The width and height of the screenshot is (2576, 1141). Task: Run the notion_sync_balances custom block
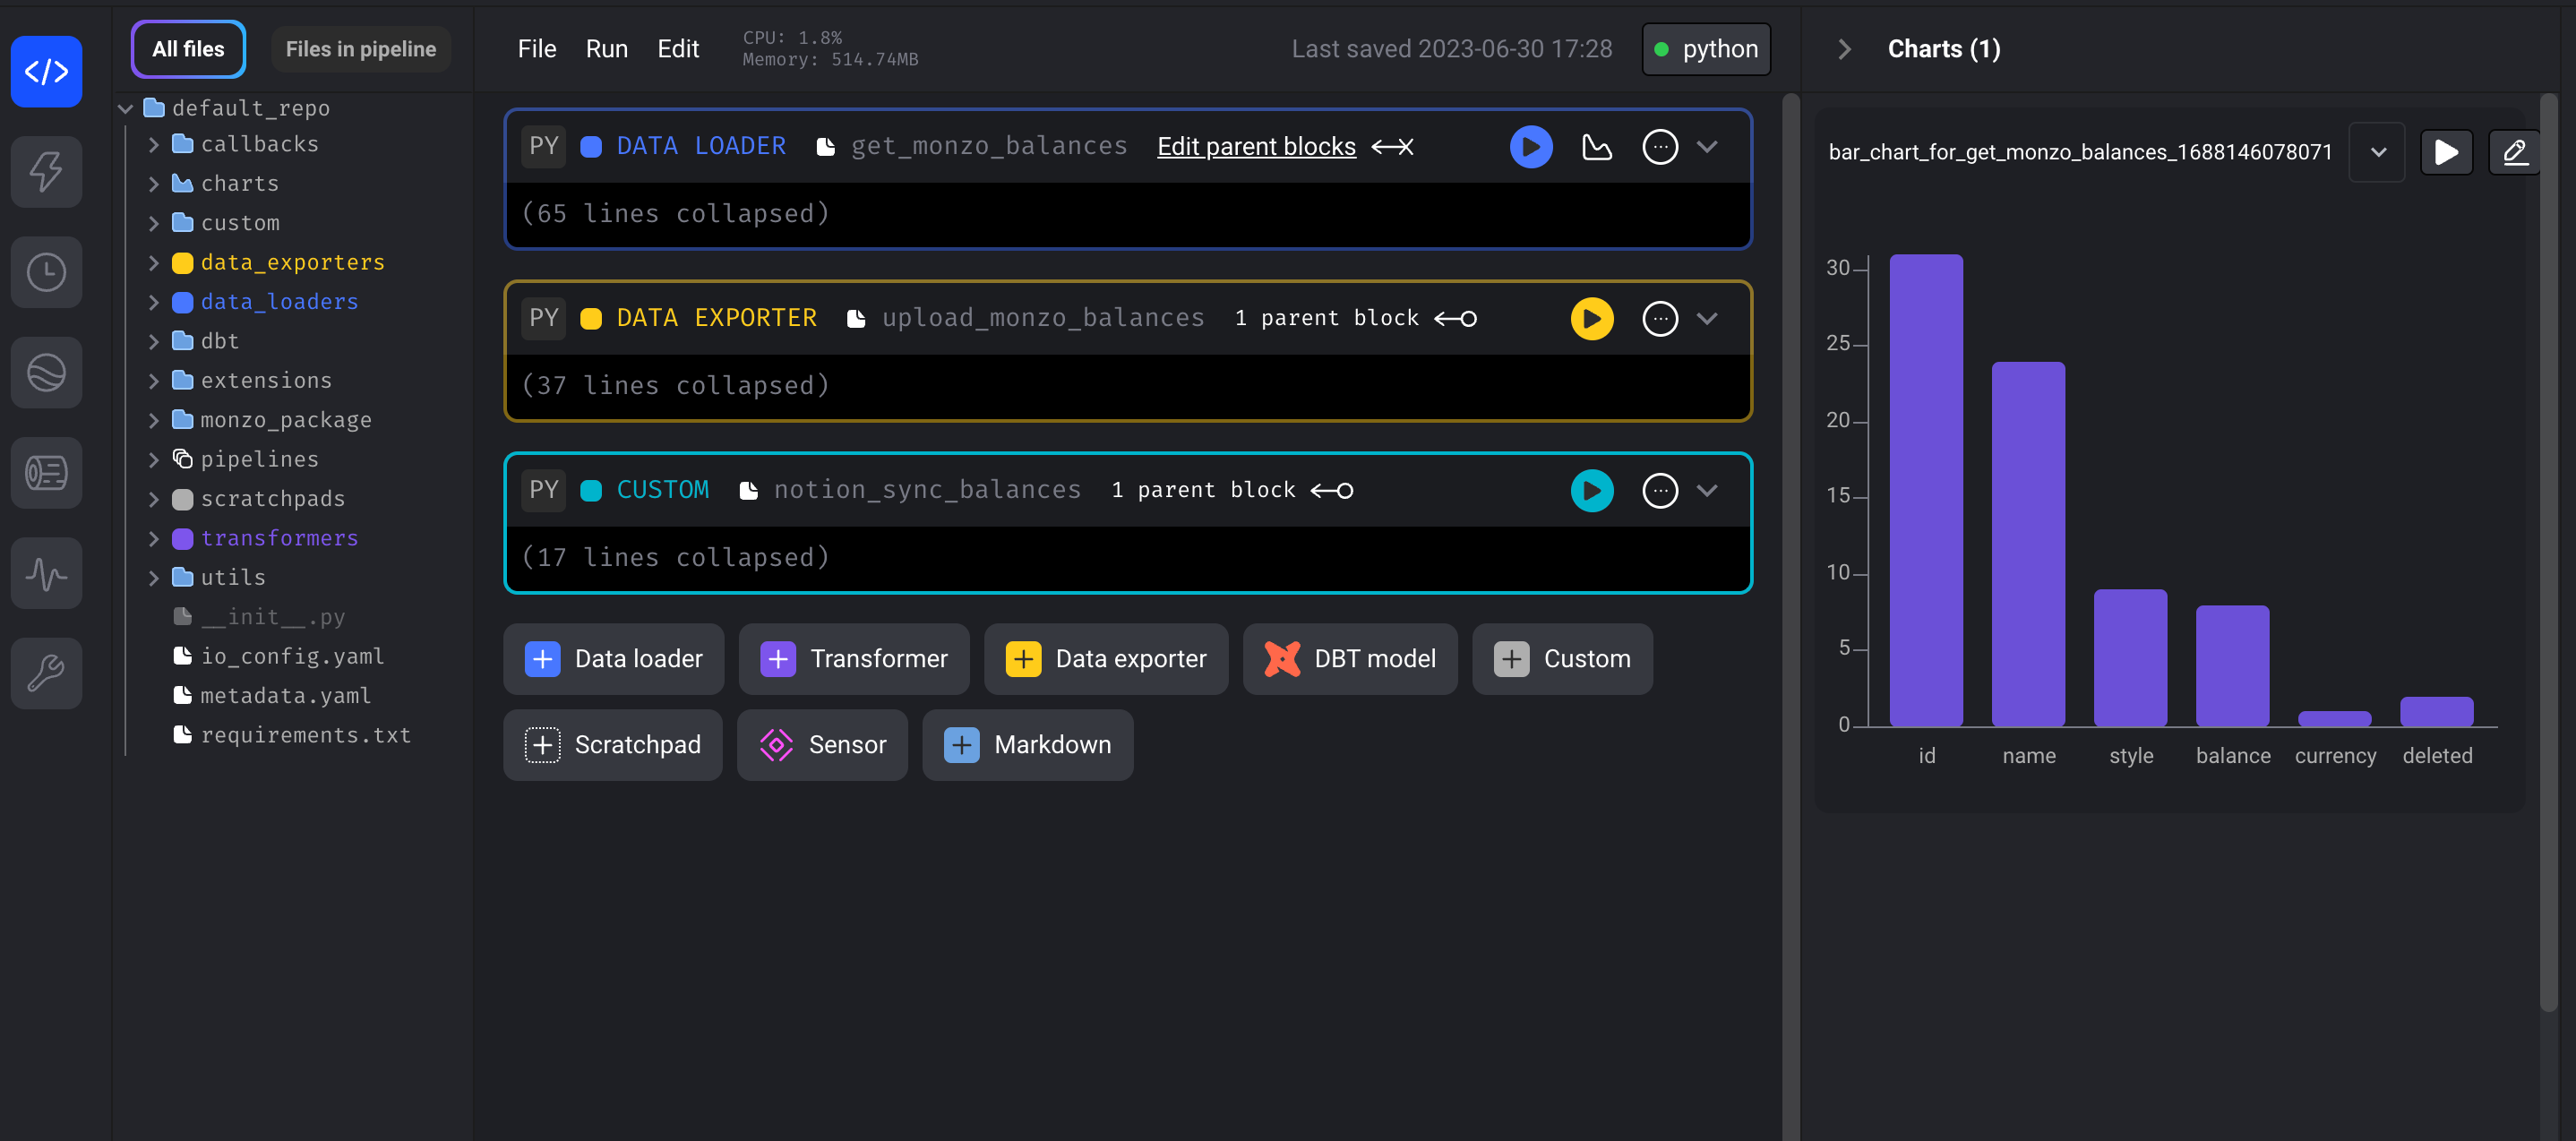[x=1592, y=490]
